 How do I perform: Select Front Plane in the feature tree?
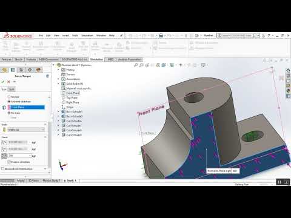[x=70, y=93]
